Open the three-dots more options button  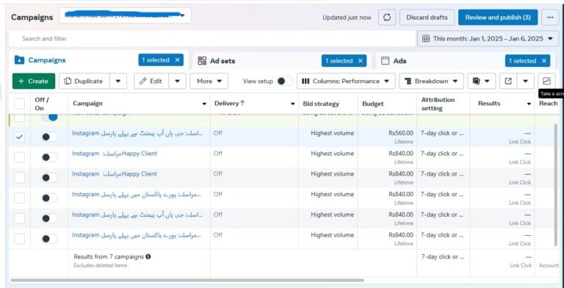[550, 18]
